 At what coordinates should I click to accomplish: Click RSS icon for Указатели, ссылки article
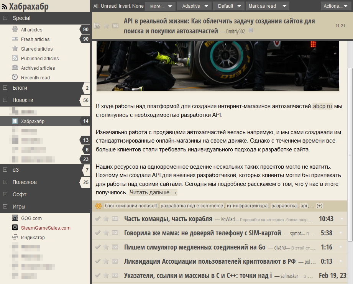pos(115,275)
